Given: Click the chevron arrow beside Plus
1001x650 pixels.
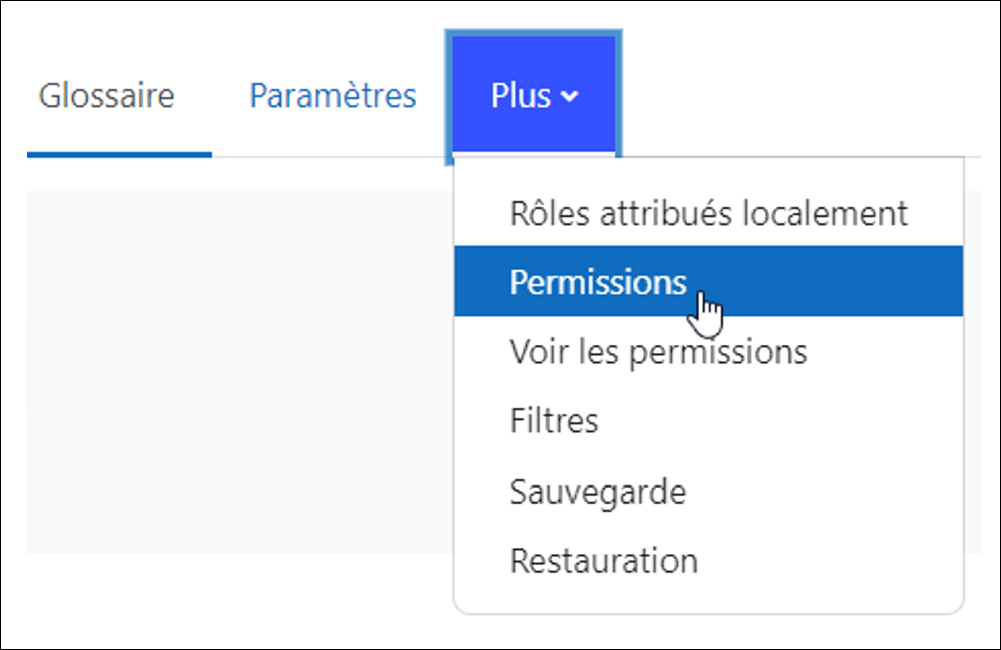Looking at the screenshot, I should pyautogui.click(x=570, y=95).
